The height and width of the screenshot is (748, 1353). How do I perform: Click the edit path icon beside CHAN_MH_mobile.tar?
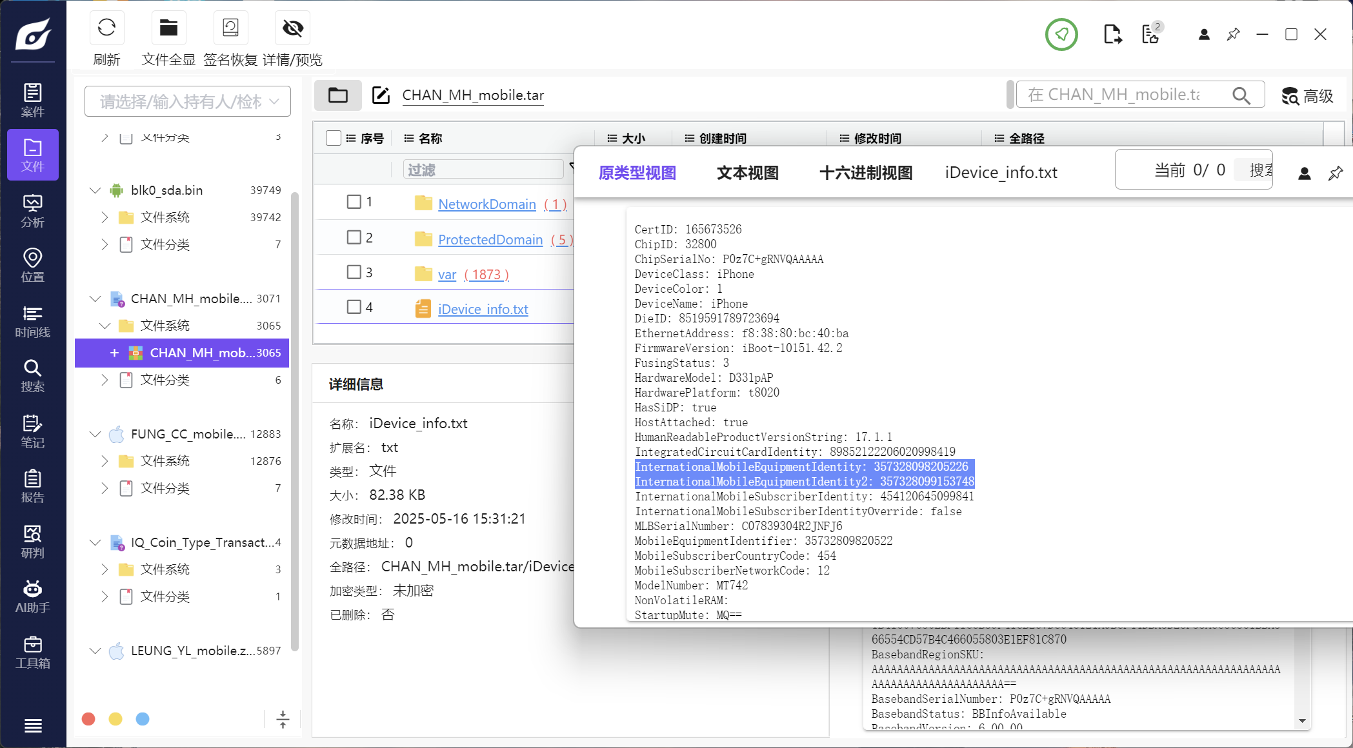pyautogui.click(x=381, y=95)
